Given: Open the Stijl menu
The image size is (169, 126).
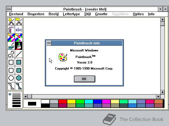Looking at the screenshot, I should [87, 14].
